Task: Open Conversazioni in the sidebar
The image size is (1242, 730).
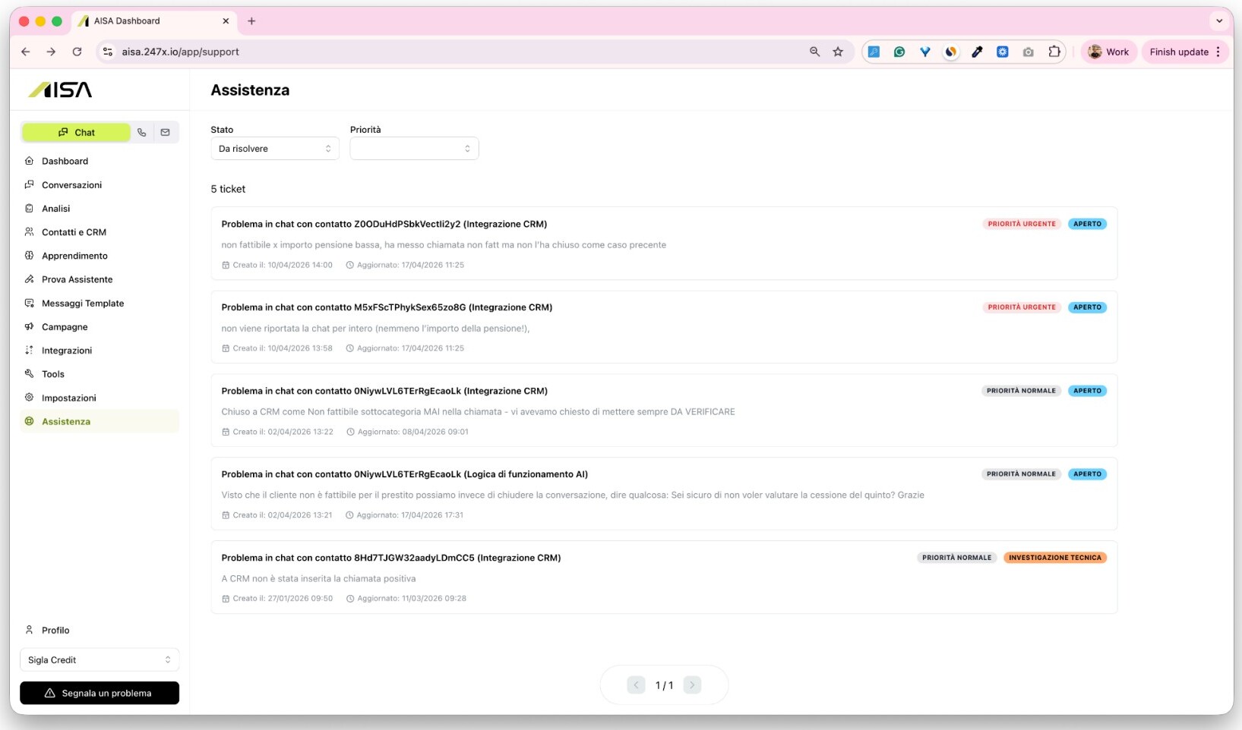Action: coord(71,185)
